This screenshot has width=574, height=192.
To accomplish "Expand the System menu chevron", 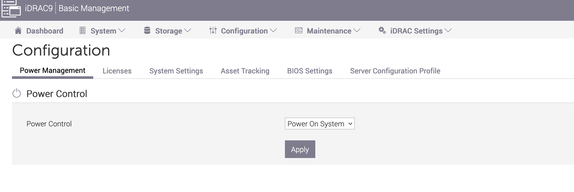I will tap(122, 31).
